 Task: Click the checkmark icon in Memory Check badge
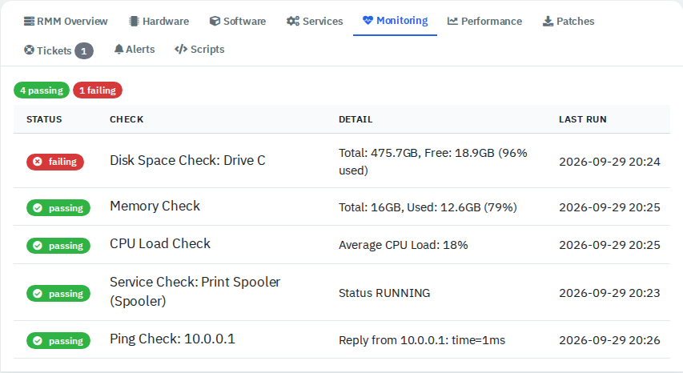coord(38,208)
